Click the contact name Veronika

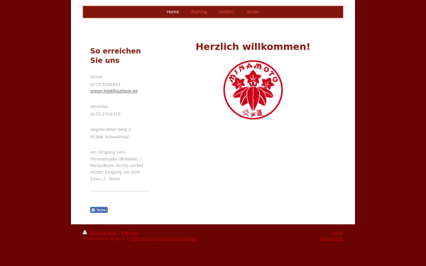(x=99, y=106)
